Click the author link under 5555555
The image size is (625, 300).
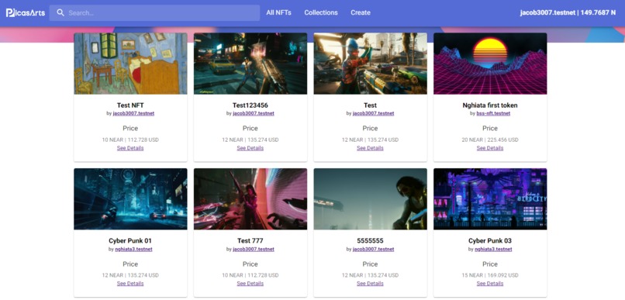click(x=374, y=250)
